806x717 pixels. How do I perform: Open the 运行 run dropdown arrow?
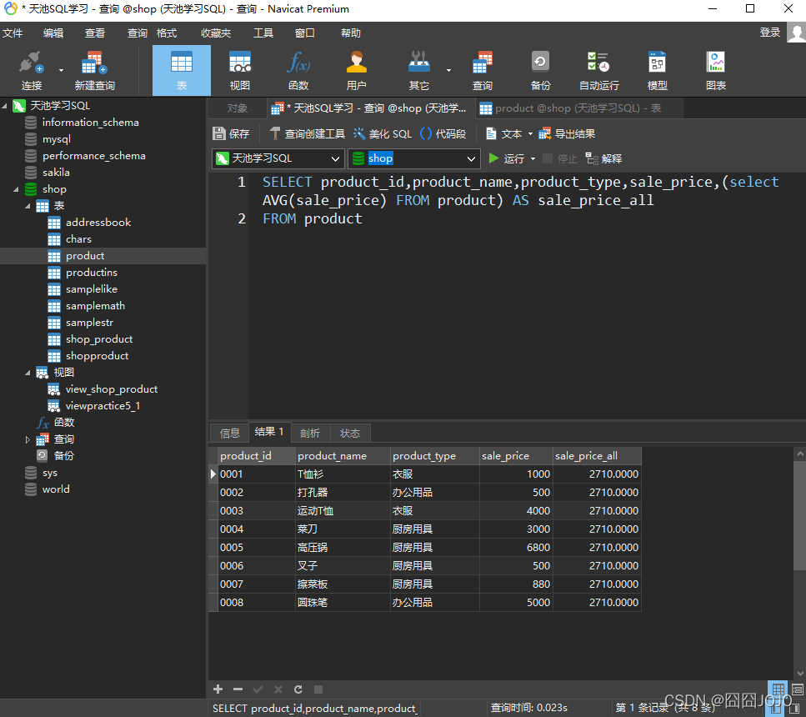coord(533,159)
